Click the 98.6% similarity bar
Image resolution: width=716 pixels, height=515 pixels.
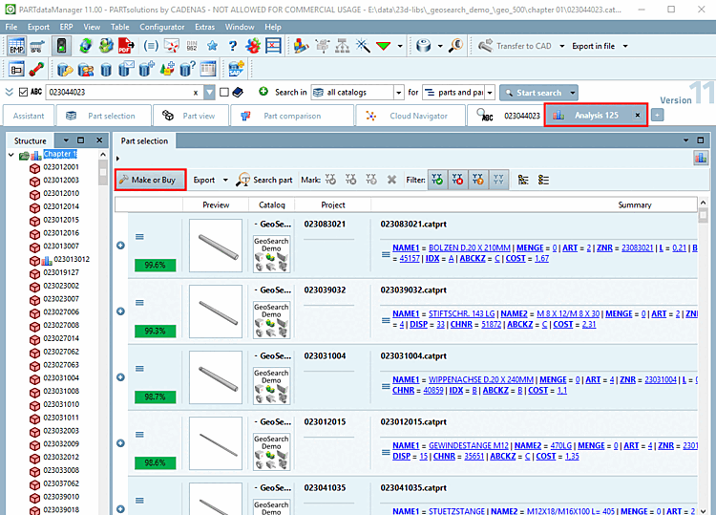point(155,462)
